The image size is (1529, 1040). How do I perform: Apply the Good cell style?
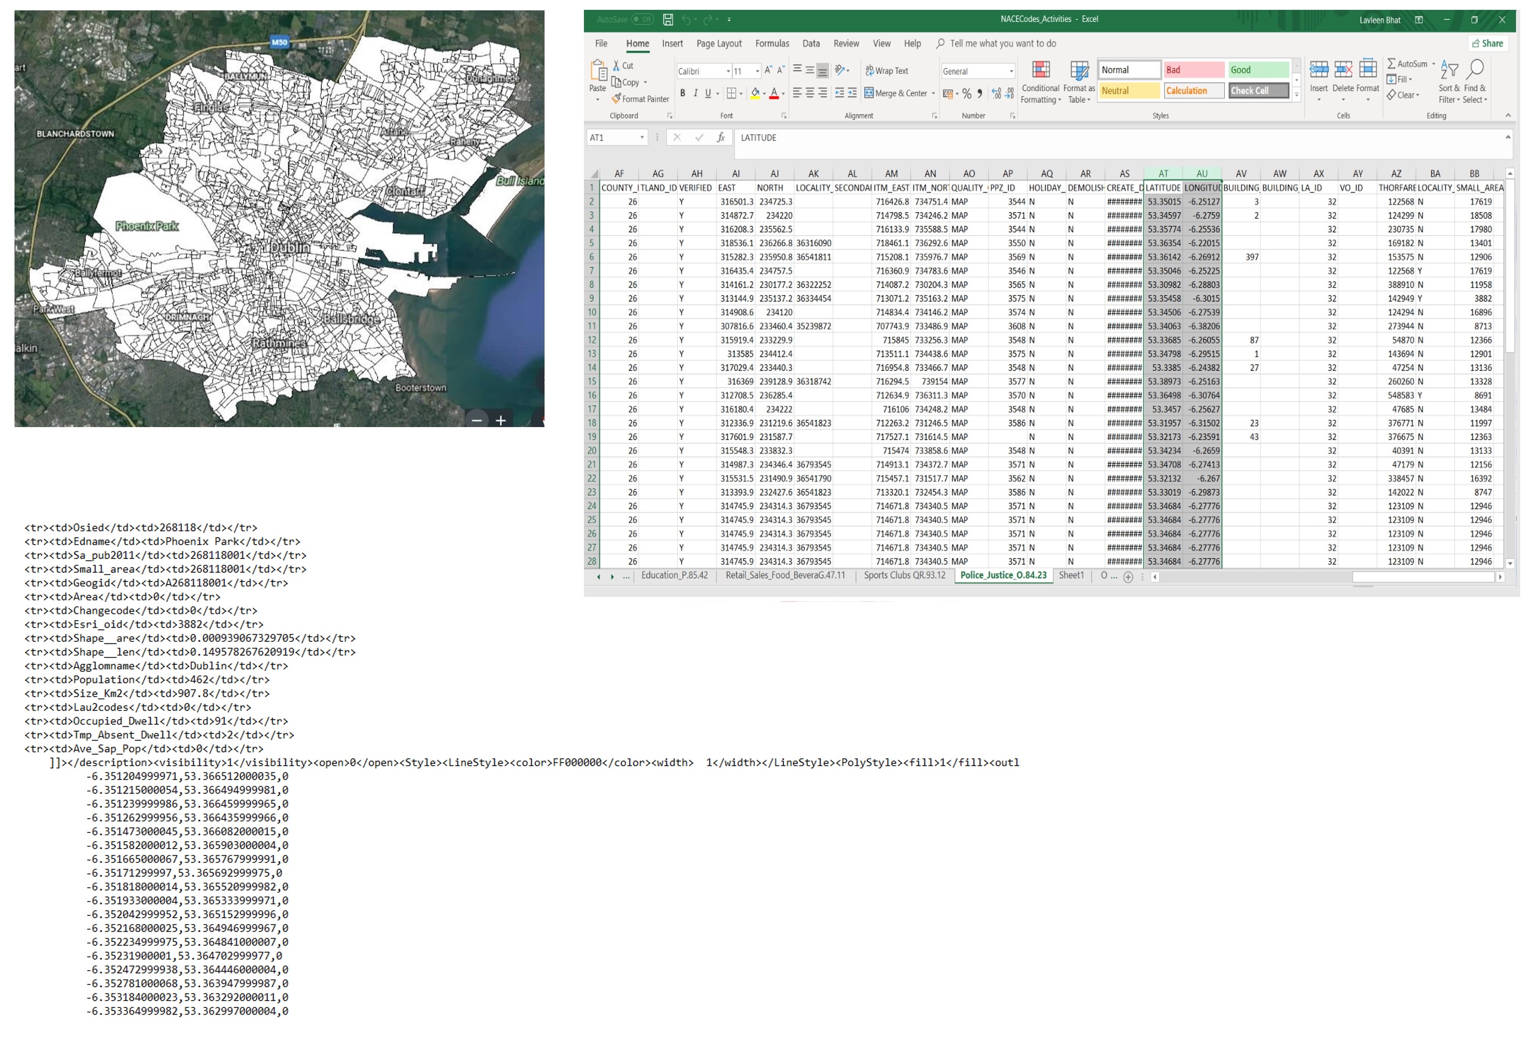1258,70
